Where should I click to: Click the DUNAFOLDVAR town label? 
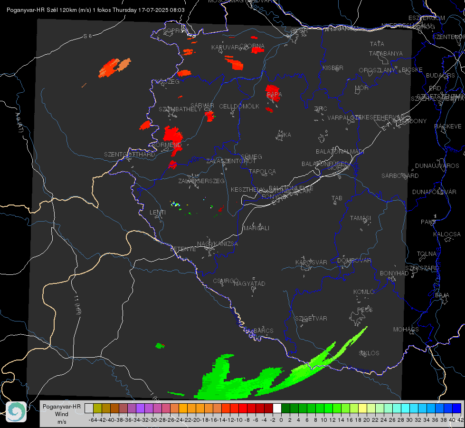click(434, 192)
